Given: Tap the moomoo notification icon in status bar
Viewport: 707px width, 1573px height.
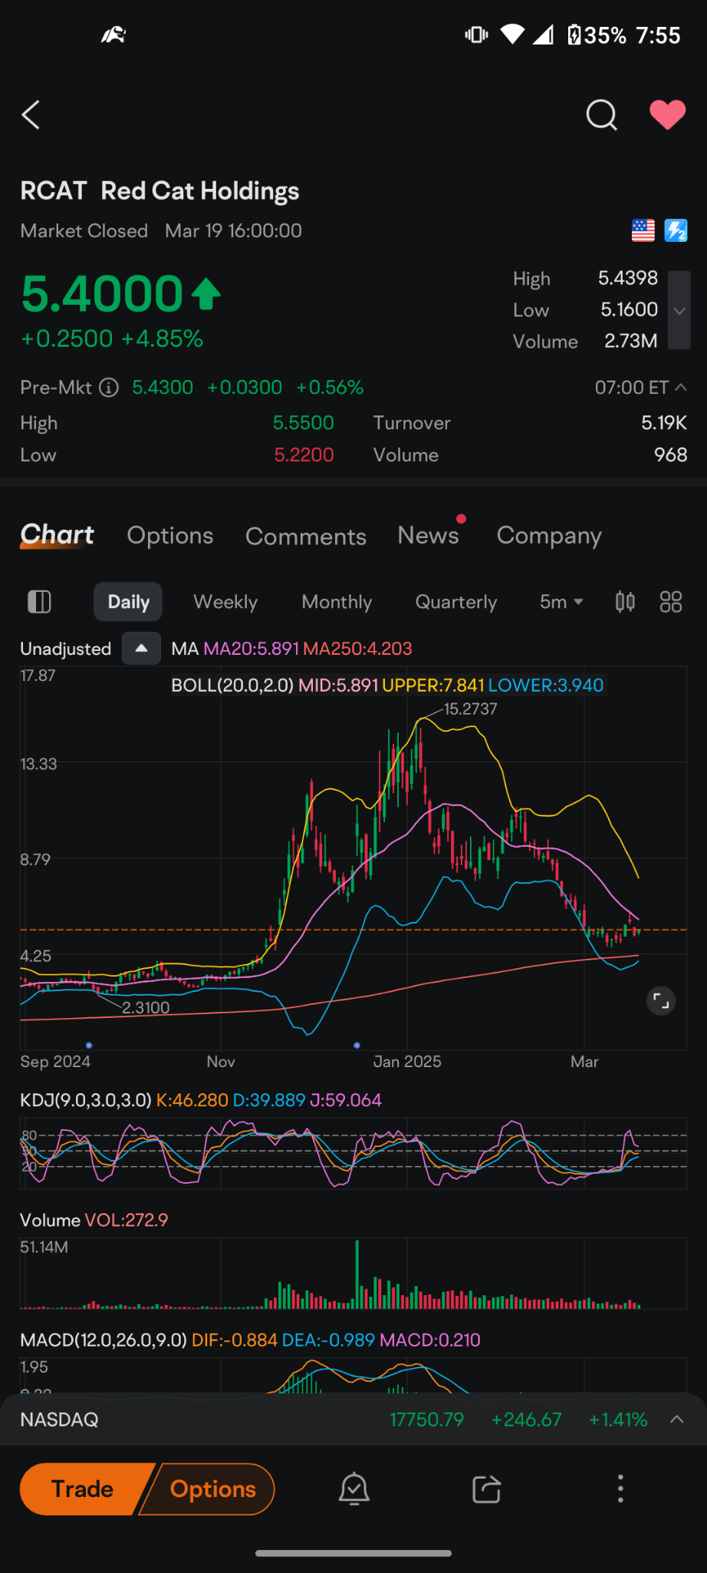Looking at the screenshot, I should tap(113, 35).
